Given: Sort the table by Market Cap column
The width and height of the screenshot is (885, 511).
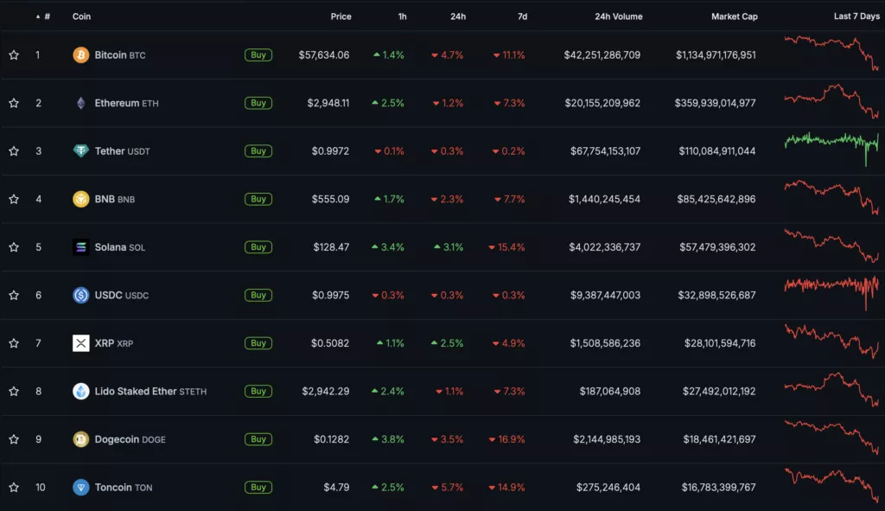Looking at the screenshot, I should coord(734,16).
